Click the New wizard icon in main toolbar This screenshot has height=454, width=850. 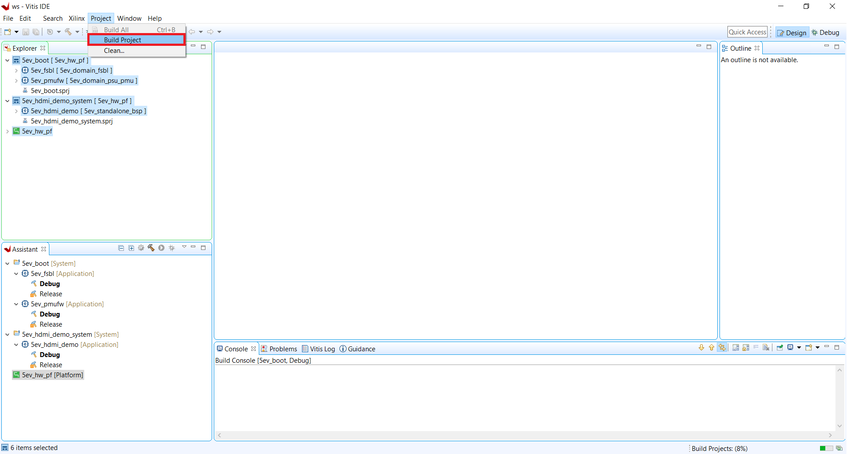click(x=7, y=32)
